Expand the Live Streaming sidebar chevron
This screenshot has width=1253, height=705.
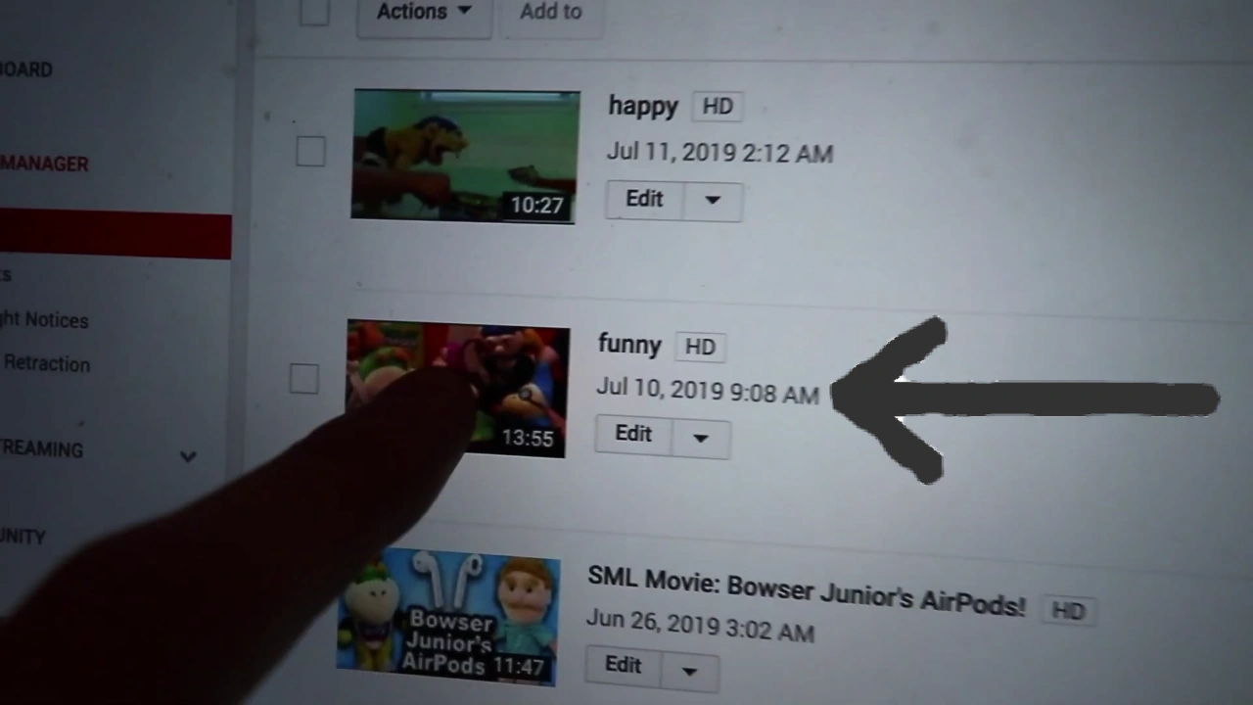pyautogui.click(x=188, y=456)
